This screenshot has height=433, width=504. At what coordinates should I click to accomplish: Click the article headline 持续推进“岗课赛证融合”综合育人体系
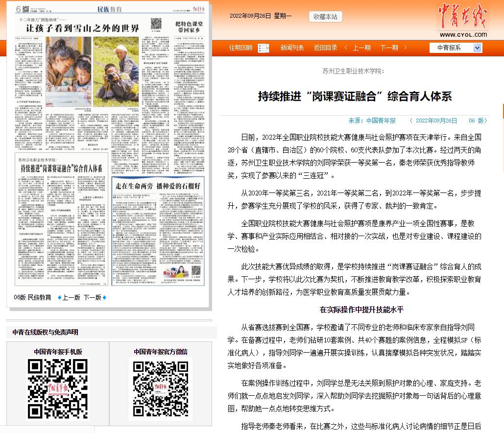(x=355, y=96)
